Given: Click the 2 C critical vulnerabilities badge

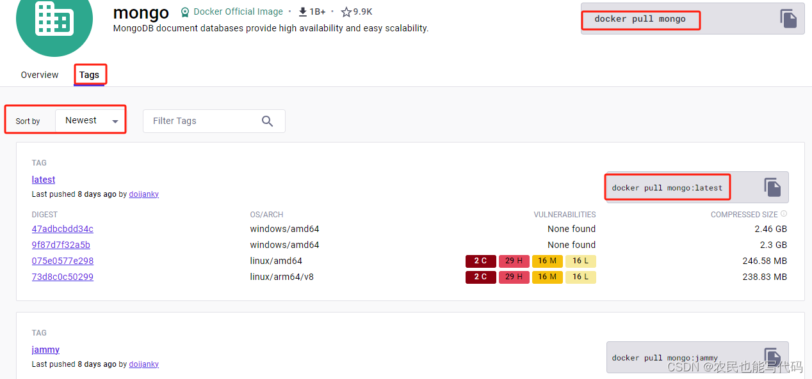Looking at the screenshot, I should [x=480, y=261].
